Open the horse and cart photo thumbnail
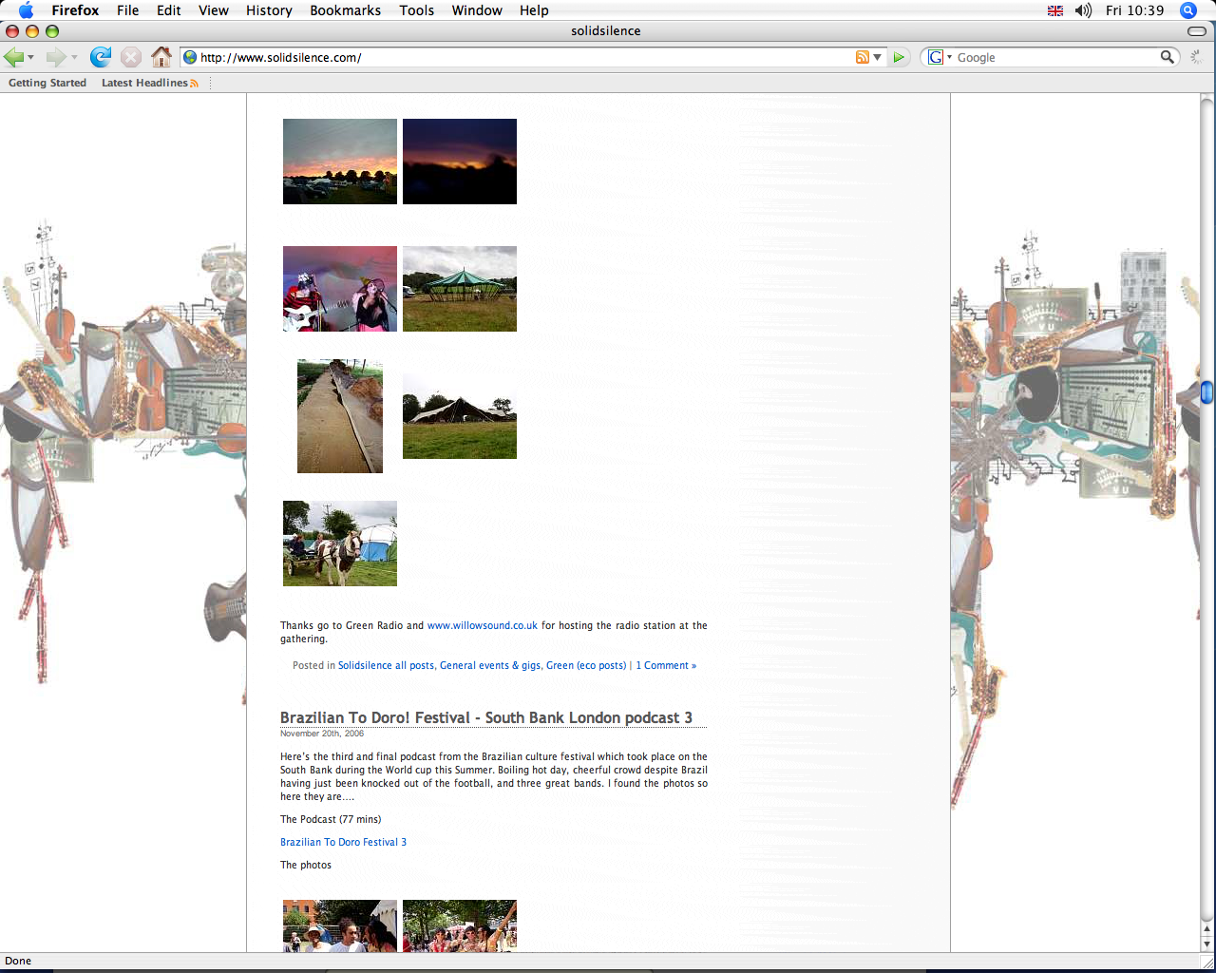1216x973 pixels. [340, 544]
